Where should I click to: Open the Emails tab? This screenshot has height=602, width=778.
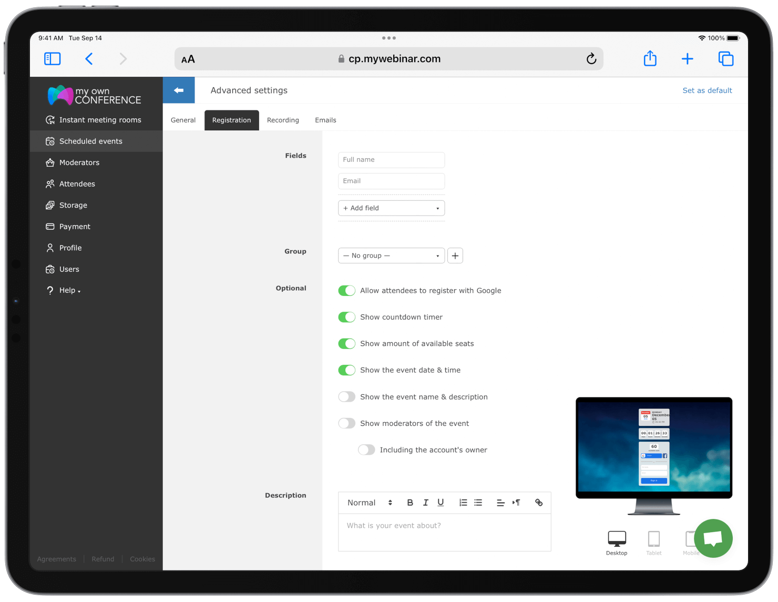tap(325, 120)
